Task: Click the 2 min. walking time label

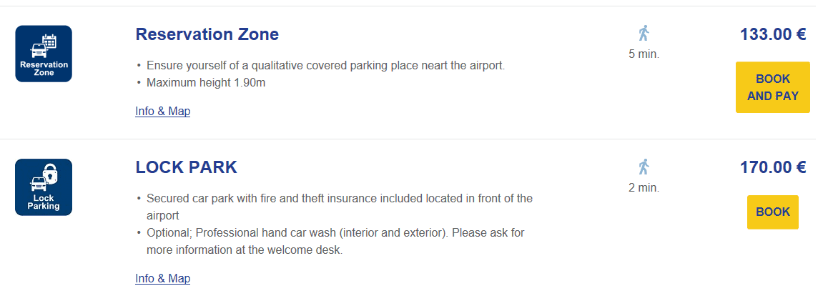Action: point(644,188)
